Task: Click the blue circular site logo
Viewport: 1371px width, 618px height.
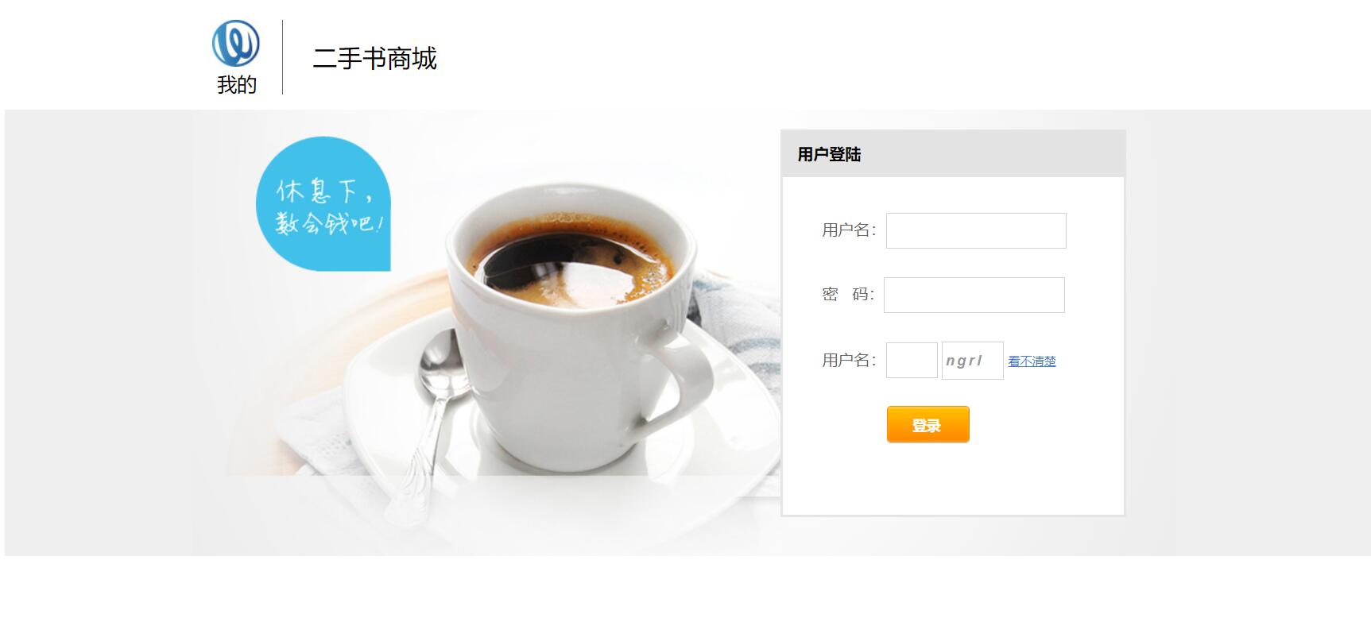Action: tap(236, 44)
